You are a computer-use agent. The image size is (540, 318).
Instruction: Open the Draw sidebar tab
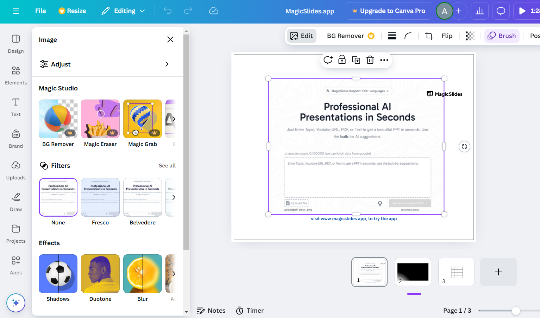[x=16, y=202]
